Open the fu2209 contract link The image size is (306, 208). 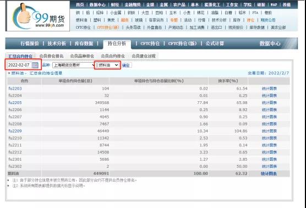click(15, 131)
